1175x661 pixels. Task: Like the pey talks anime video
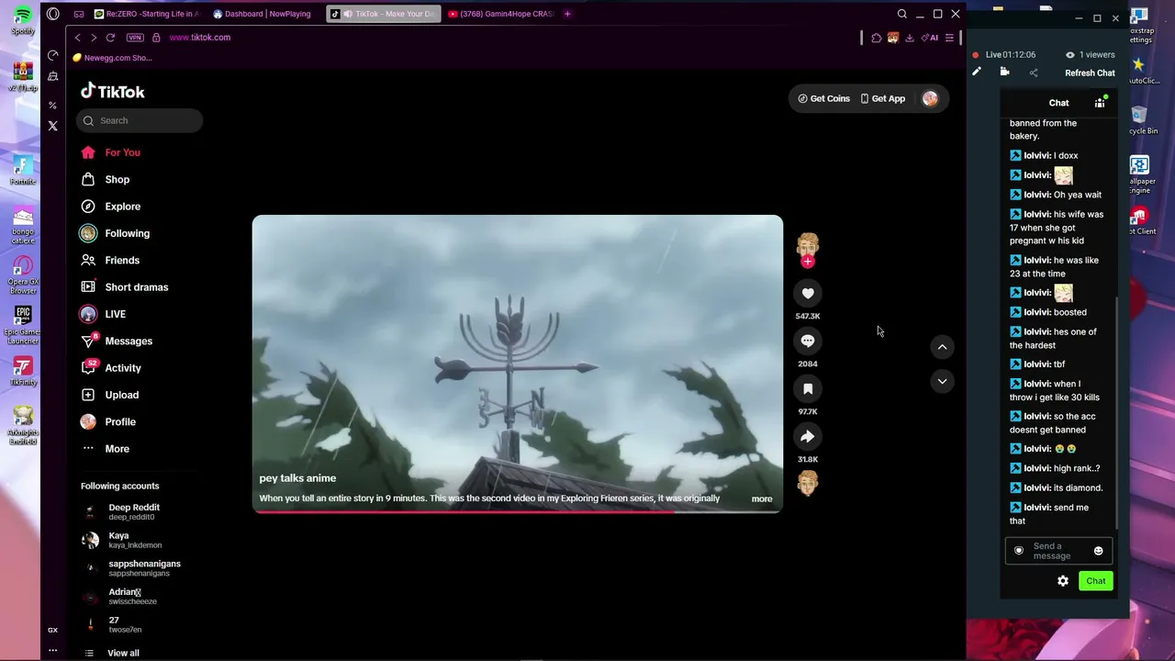point(808,294)
